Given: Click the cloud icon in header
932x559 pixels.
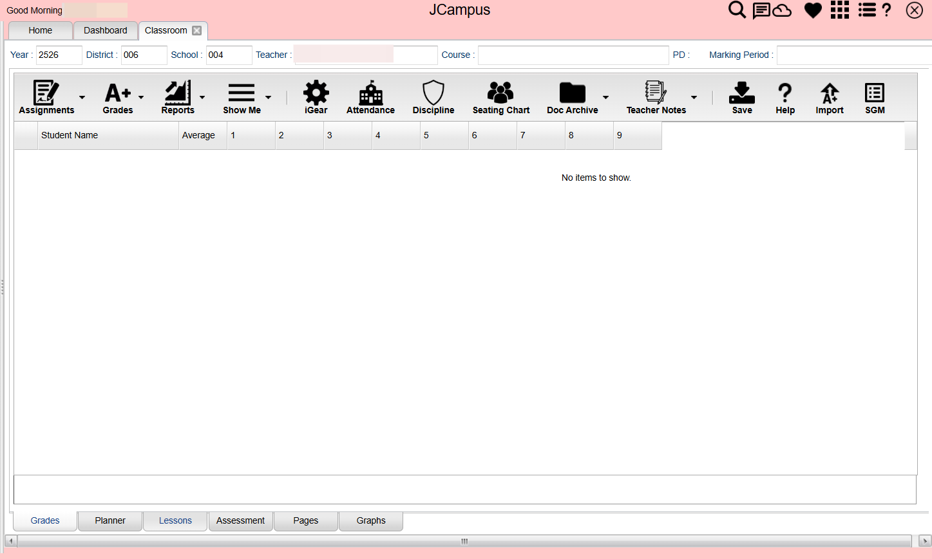Looking at the screenshot, I should 782,10.
